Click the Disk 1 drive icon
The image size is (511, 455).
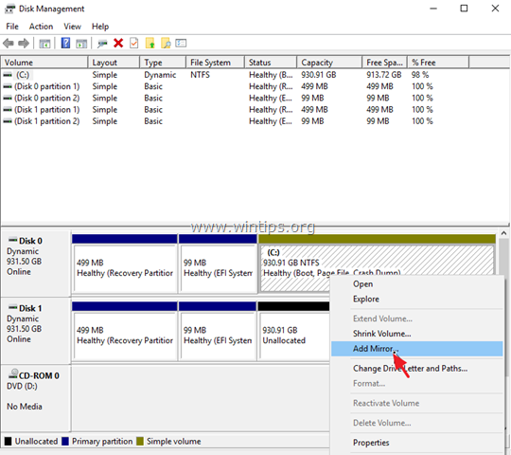(x=13, y=308)
